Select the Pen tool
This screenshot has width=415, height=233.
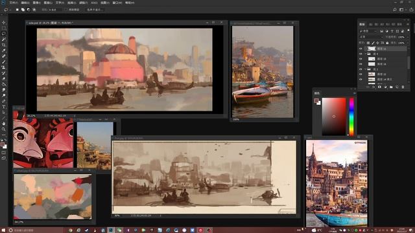pos(4,101)
